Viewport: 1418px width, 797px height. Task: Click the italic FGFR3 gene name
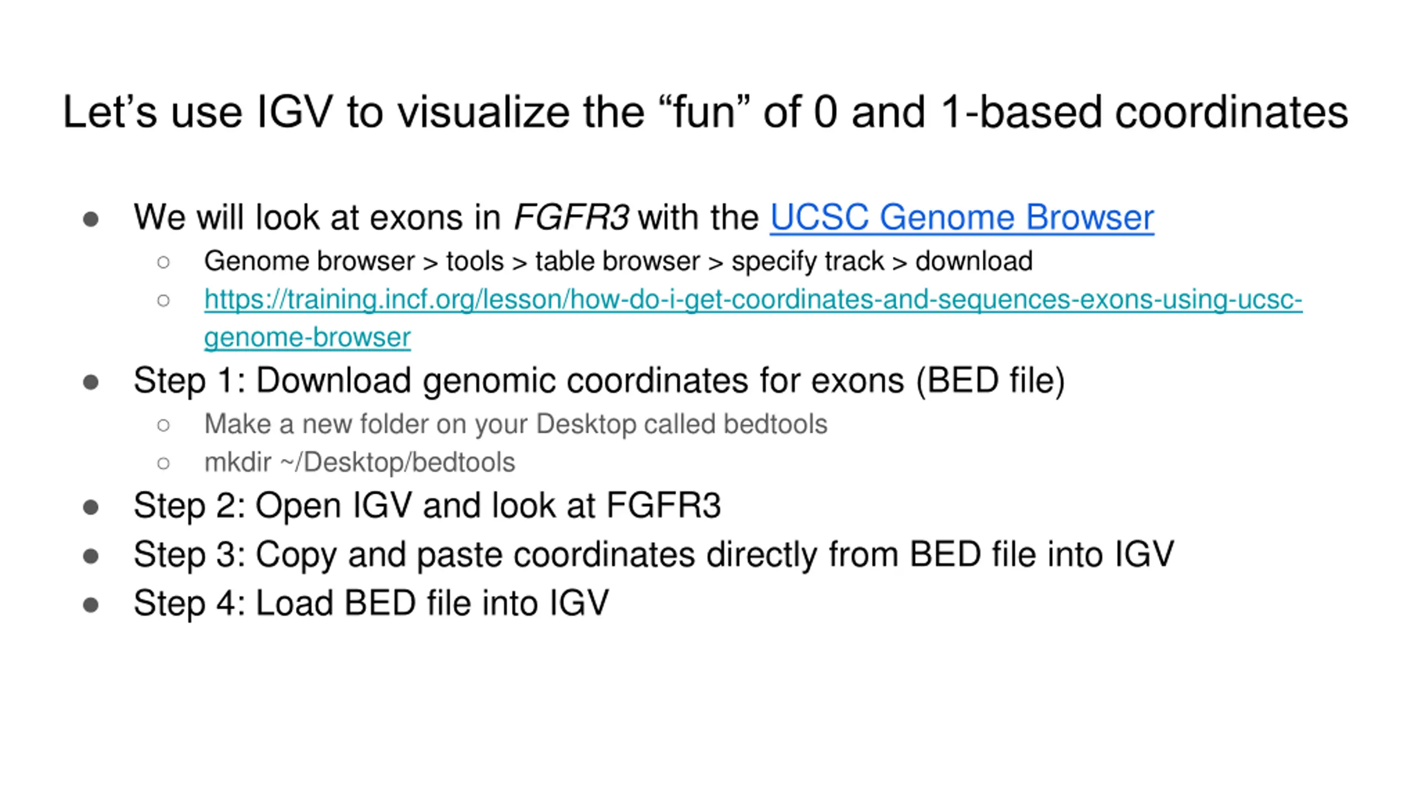click(x=571, y=217)
